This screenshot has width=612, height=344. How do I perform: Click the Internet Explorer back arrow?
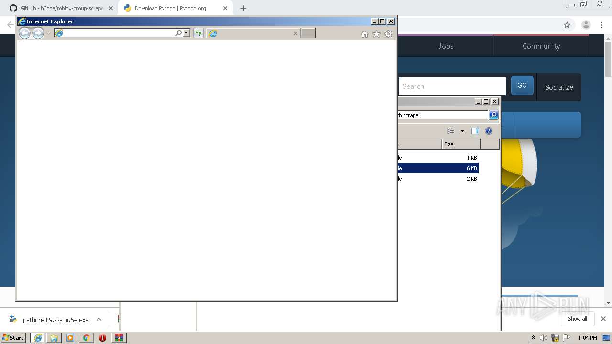[x=24, y=33]
